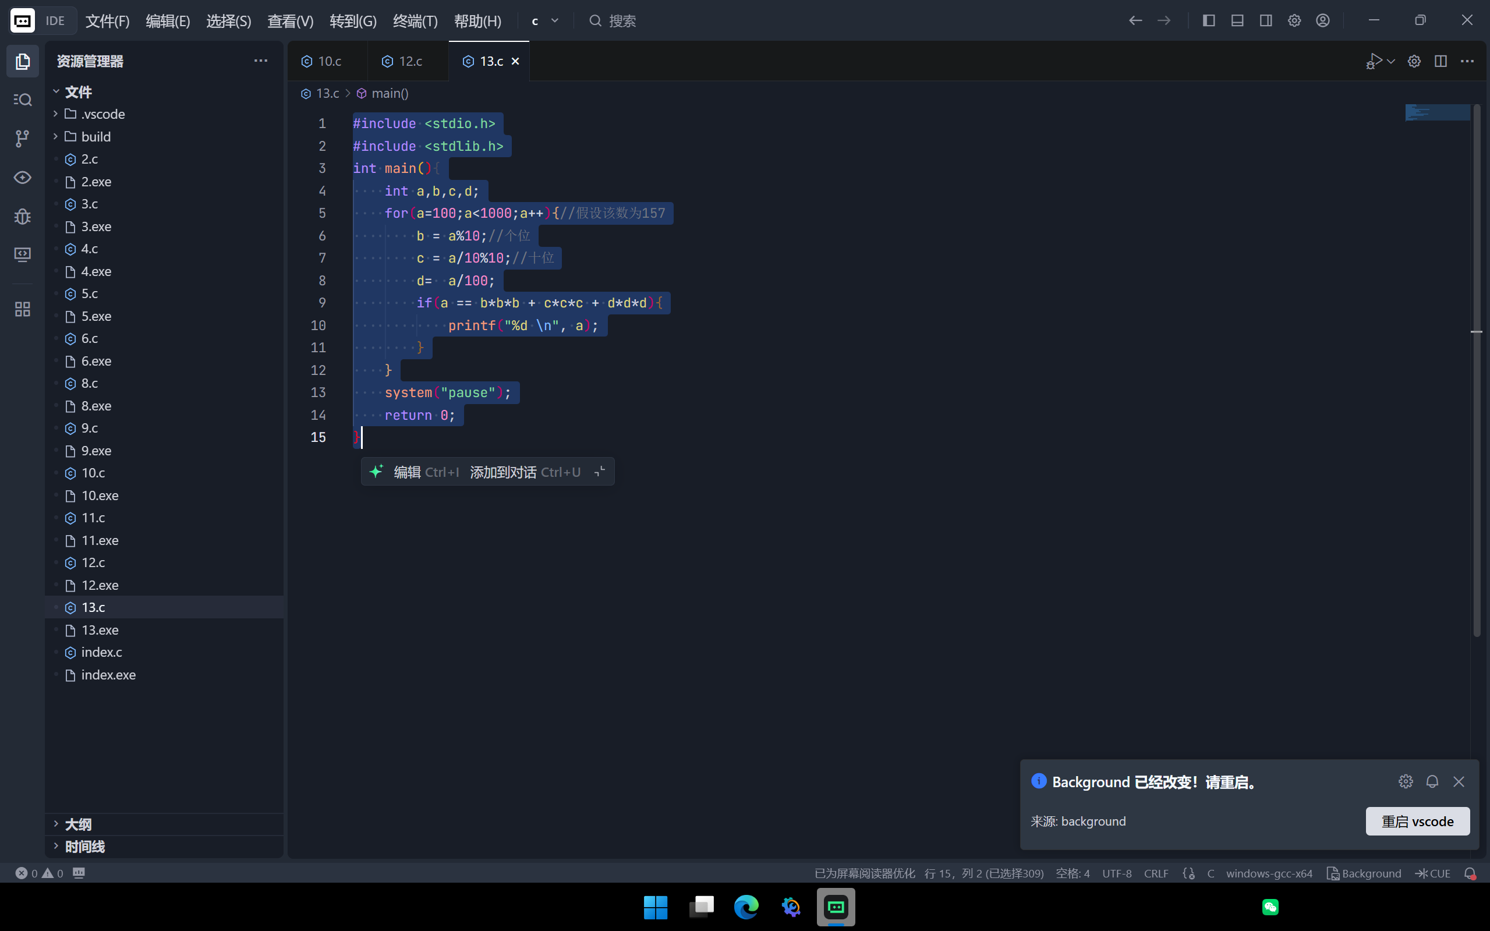Open the account profile icon in the title bar
The image size is (1490, 931).
point(1322,21)
